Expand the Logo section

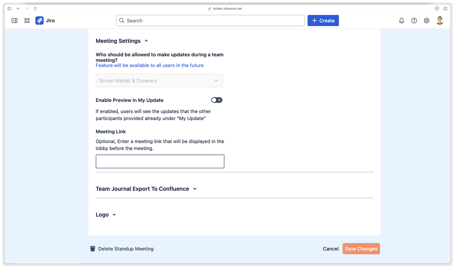(x=114, y=215)
